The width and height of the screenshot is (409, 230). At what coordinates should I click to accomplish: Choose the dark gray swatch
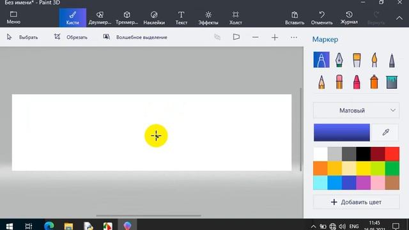(x=349, y=154)
